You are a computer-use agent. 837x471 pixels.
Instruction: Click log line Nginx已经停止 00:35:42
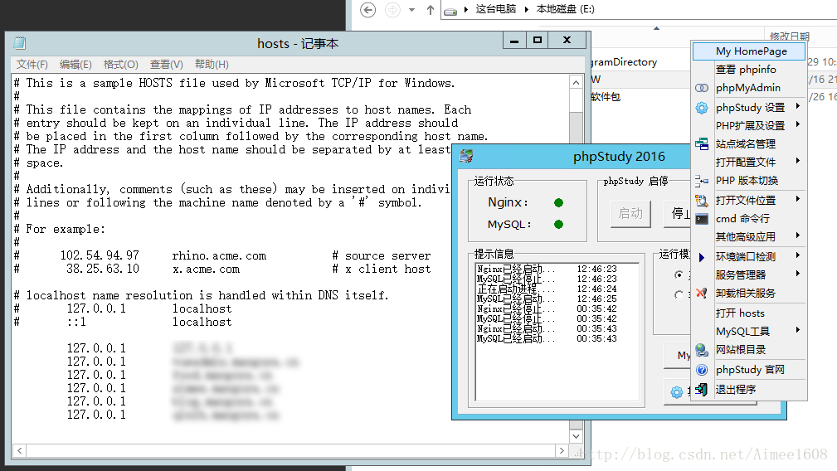pos(547,308)
